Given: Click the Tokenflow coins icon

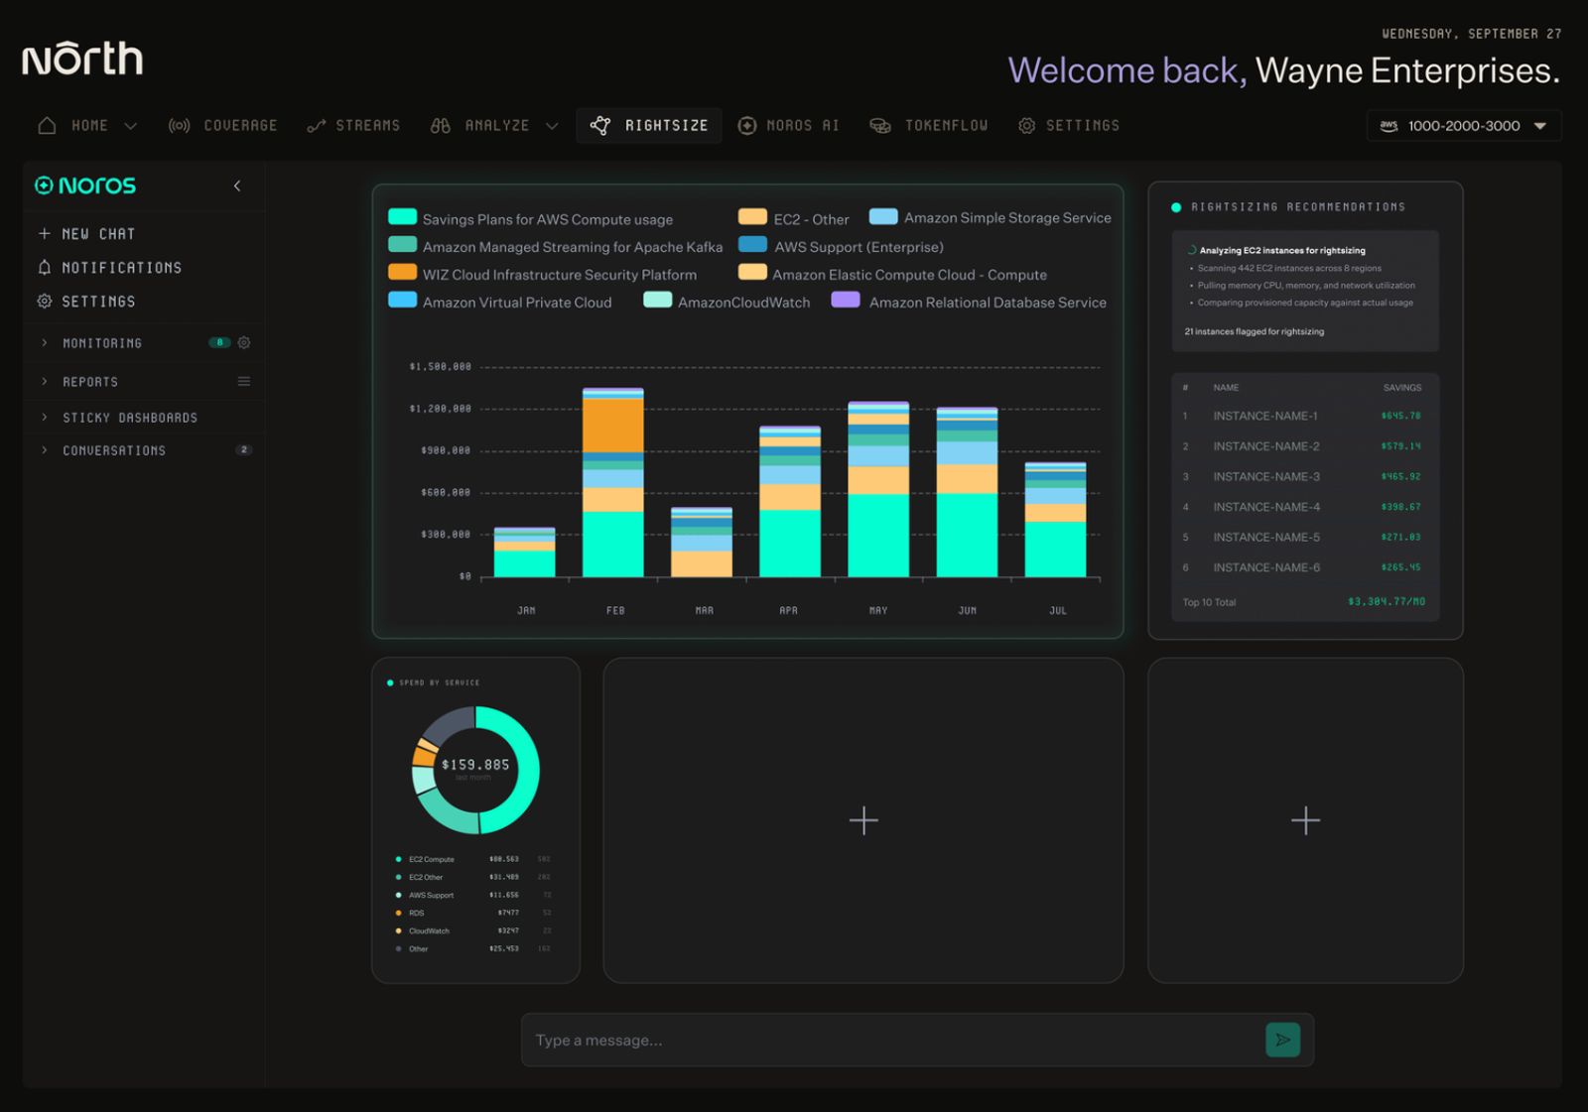Looking at the screenshot, I should [880, 125].
